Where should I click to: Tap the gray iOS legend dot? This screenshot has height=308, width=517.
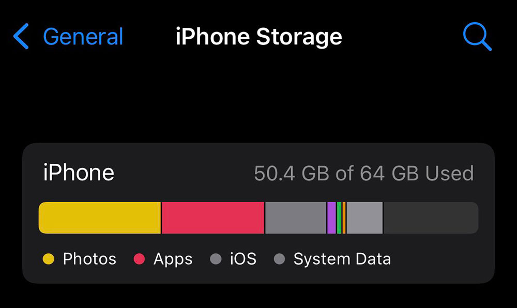pos(216,259)
